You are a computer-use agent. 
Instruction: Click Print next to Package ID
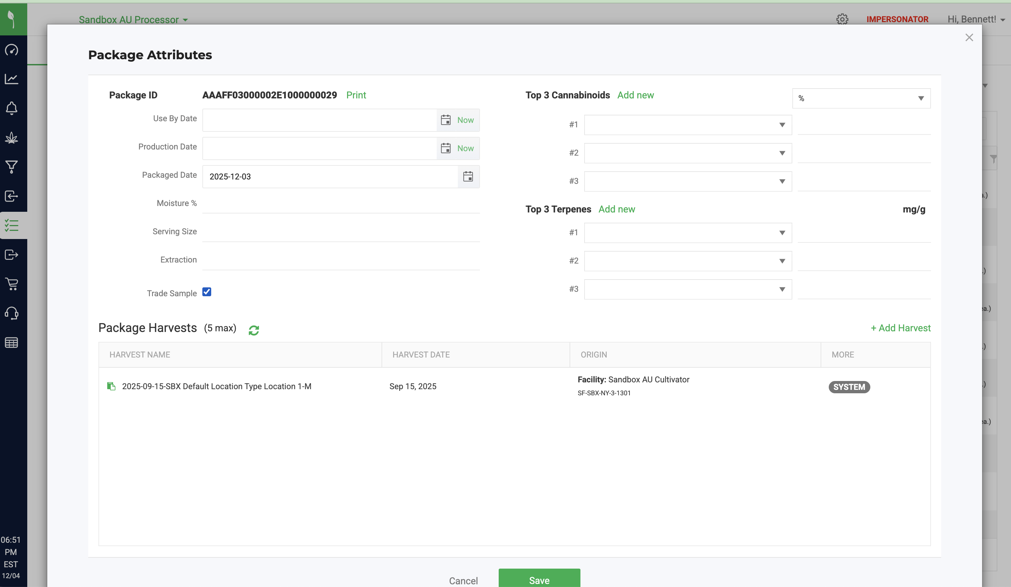coord(356,95)
